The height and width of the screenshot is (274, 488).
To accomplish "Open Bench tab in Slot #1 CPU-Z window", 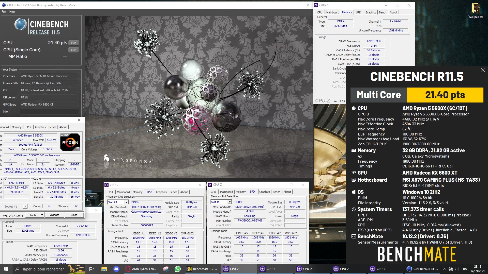I will [x=173, y=192].
